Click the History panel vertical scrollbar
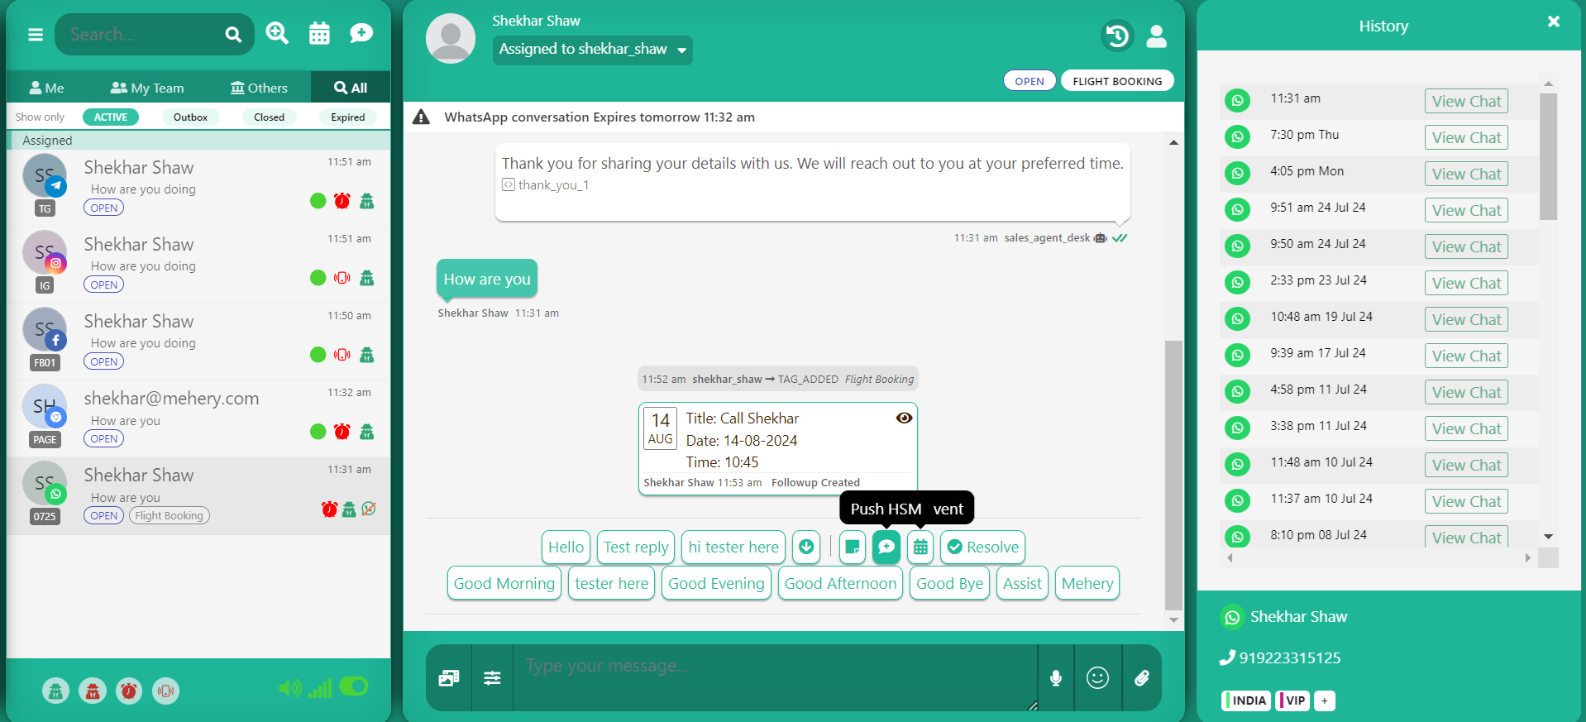The image size is (1586, 722). [x=1548, y=155]
